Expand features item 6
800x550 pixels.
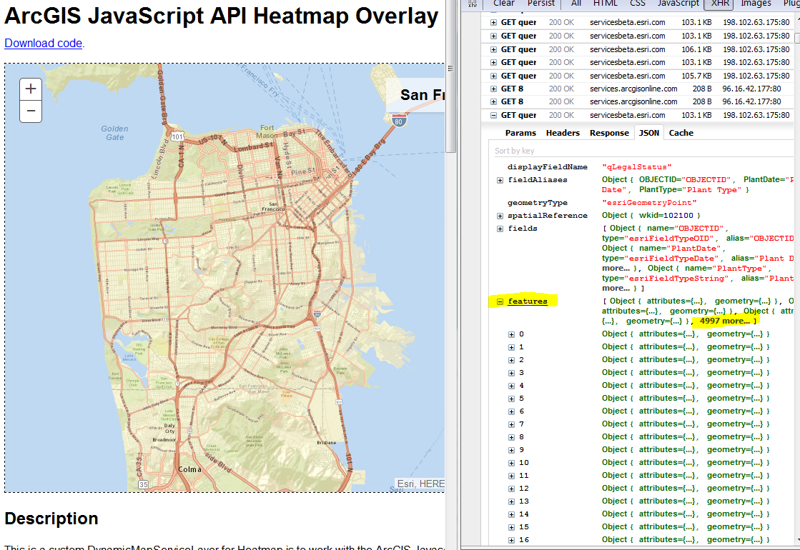(x=511, y=411)
